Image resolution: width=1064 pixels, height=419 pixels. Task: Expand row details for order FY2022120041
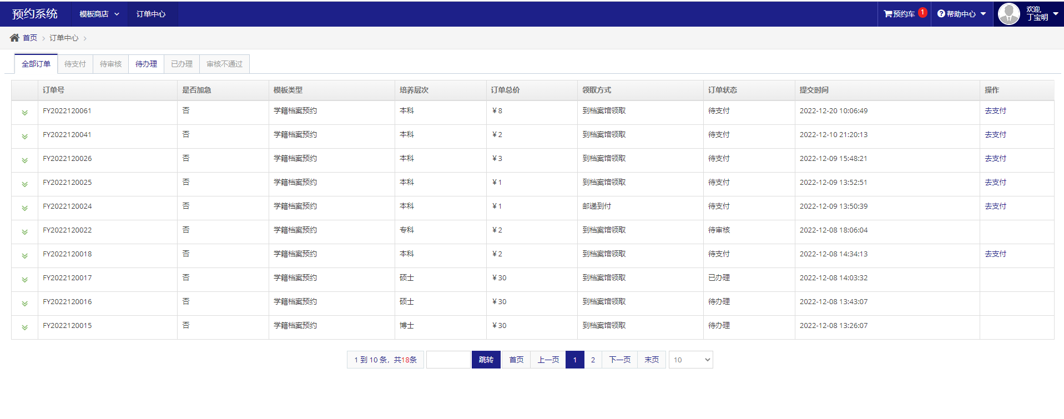[24, 137]
